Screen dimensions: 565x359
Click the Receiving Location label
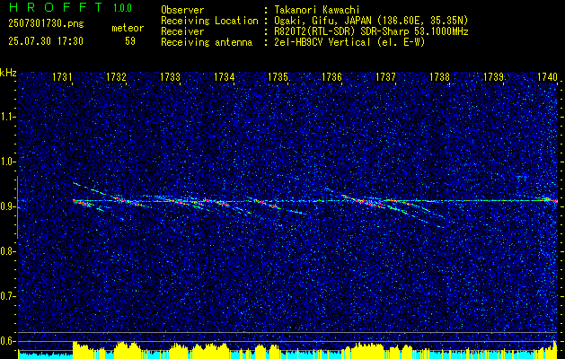tap(209, 21)
